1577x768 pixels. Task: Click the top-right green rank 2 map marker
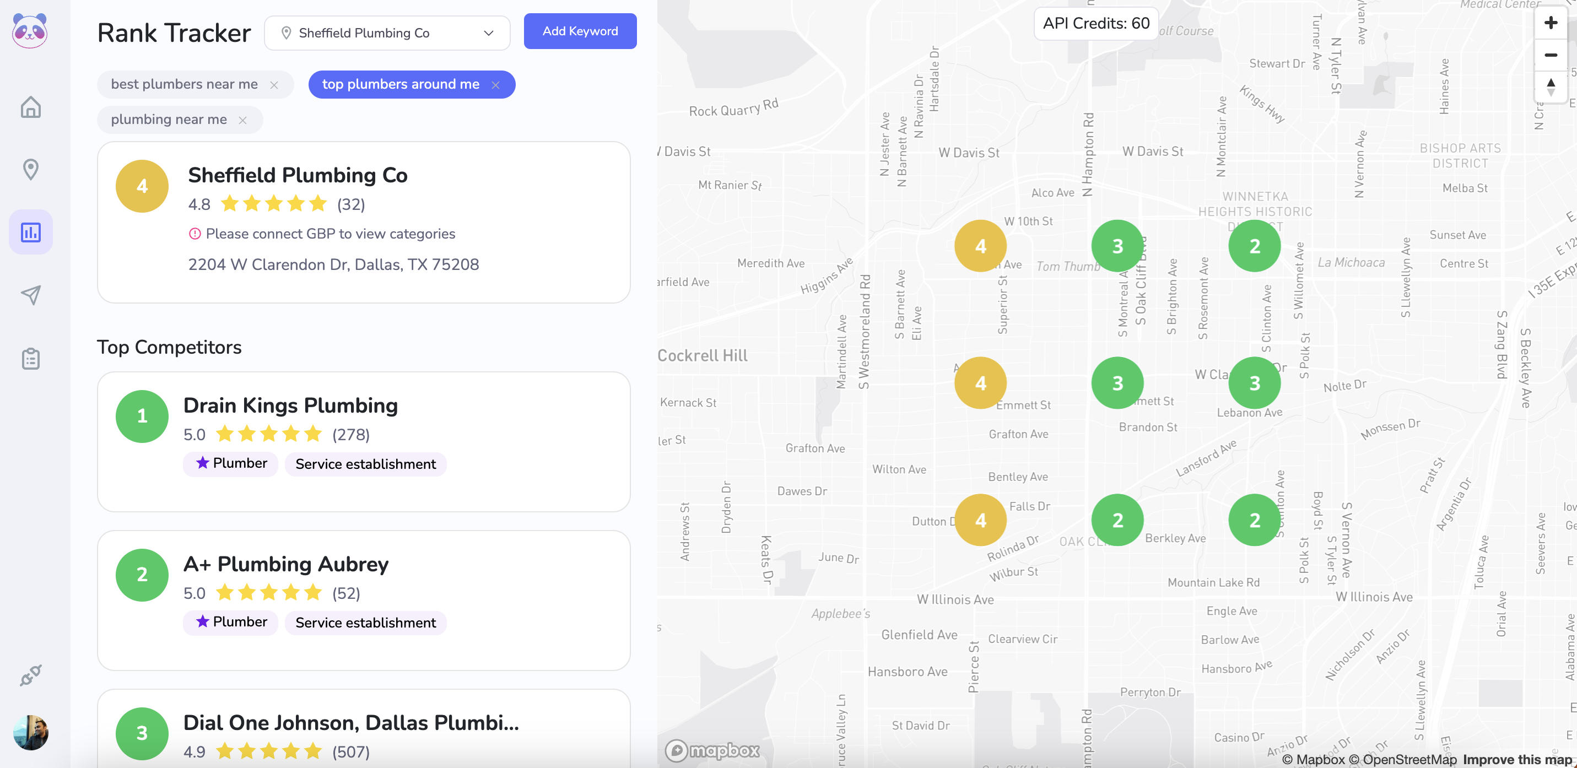[x=1254, y=246]
